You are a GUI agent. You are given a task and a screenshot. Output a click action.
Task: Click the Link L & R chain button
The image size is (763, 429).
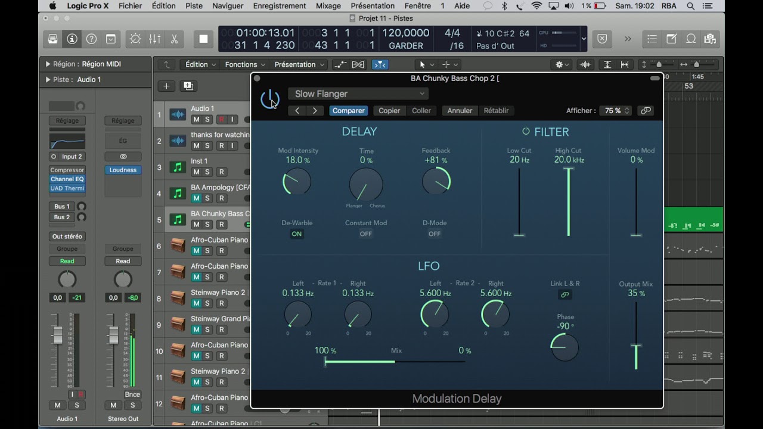[x=565, y=294]
